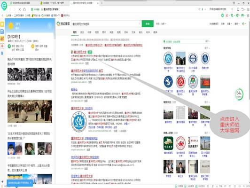Click the 360 search query input field
Image resolution: width=250 pixels, height=188 pixels.
[106, 24]
